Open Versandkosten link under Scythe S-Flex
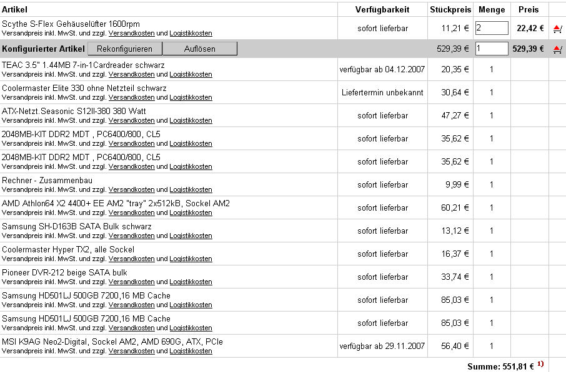The image size is (566, 372). coord(131,33)
